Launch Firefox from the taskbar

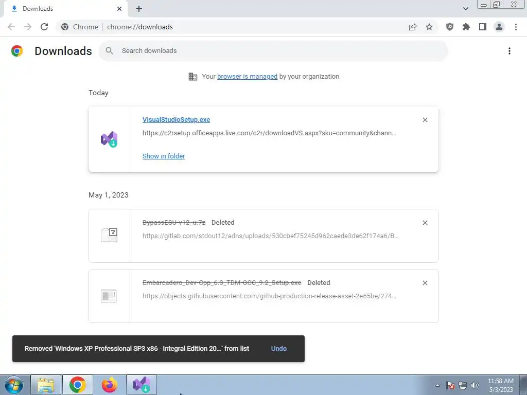point(110,385)
